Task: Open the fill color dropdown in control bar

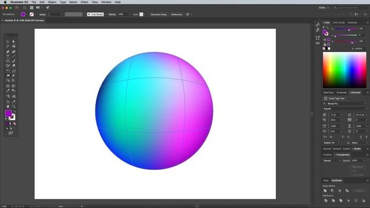Action: pos(27,14)
